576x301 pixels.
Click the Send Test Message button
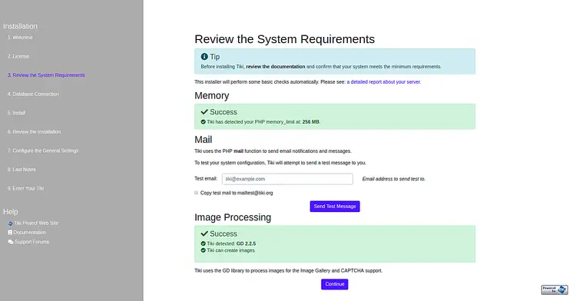click(x=335, y=207)
